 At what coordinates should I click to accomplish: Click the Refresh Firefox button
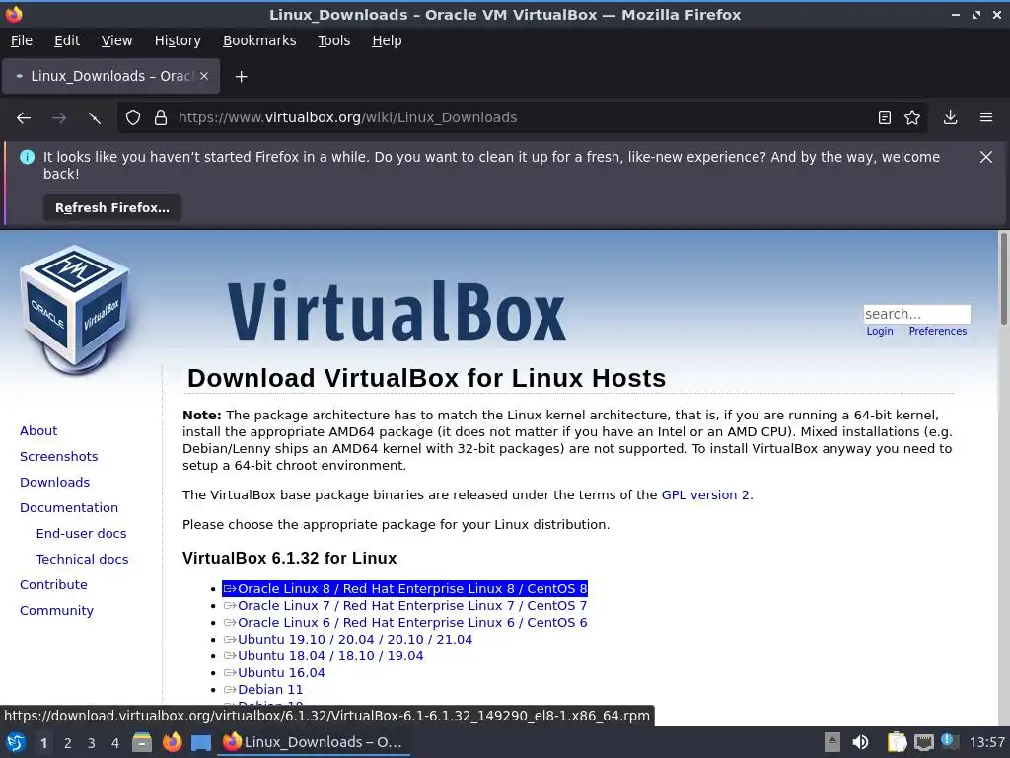[x=112, y=208]
